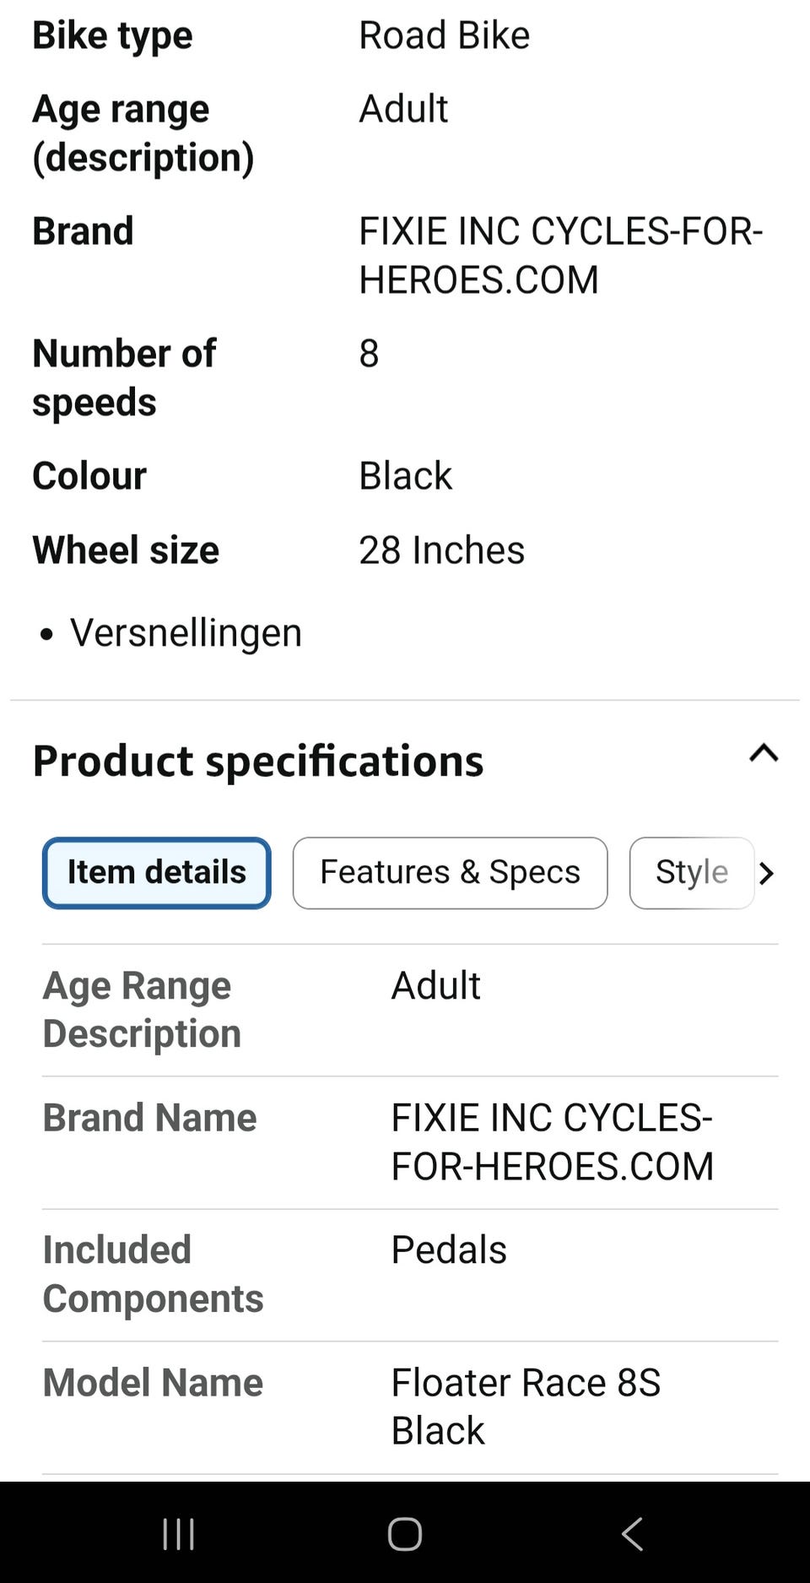Tap the Product specifications heading
The height and width of the screenshot is (1583, 810).
(258, 761)
